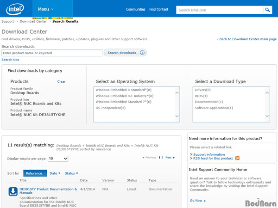This screenshot has height=208, width=278.
Task: Select Software Applications(1) download type
Action: coord(214,108)
